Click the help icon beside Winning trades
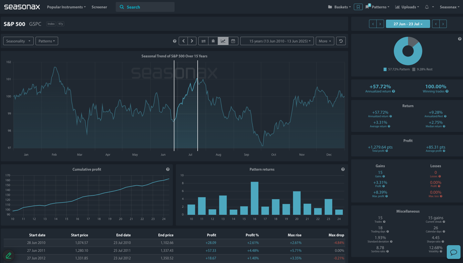This screenshot has height=263, width=463. click(x=447, y=91)
